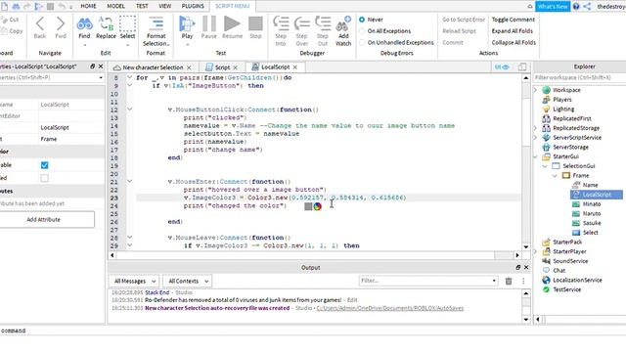Click What's New button
Image resolution: width=626 pixels, height=352 pixels.
coord(553,7)
